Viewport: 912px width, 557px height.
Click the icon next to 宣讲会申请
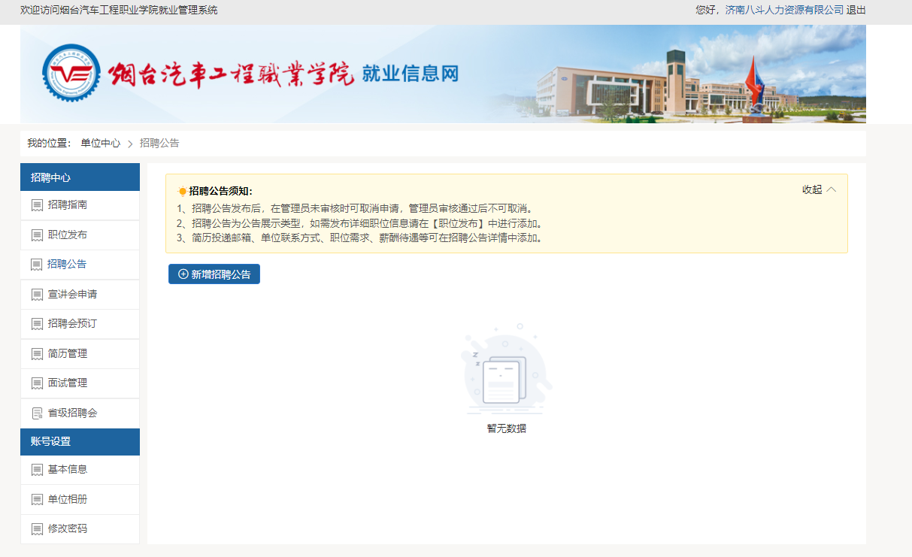pos(37,295)
